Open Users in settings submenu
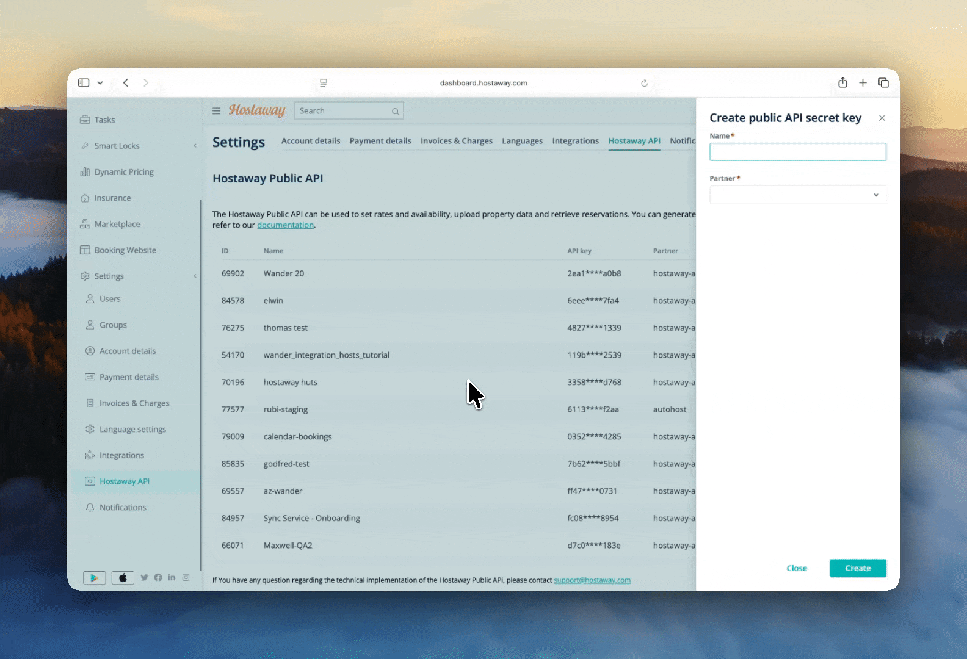 click(x=103, y=299)
